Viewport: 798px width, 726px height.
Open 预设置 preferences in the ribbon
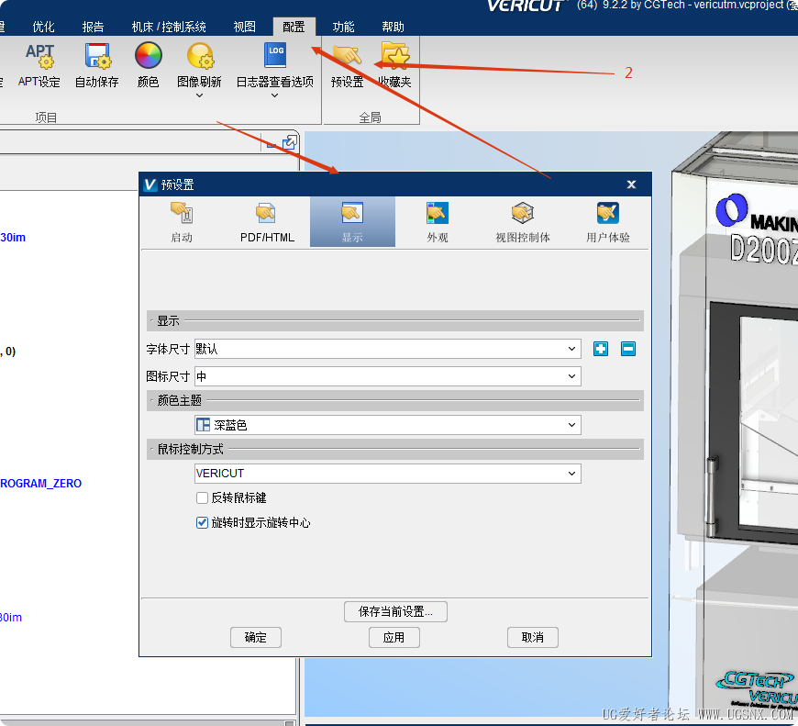[x=347, y=66]
